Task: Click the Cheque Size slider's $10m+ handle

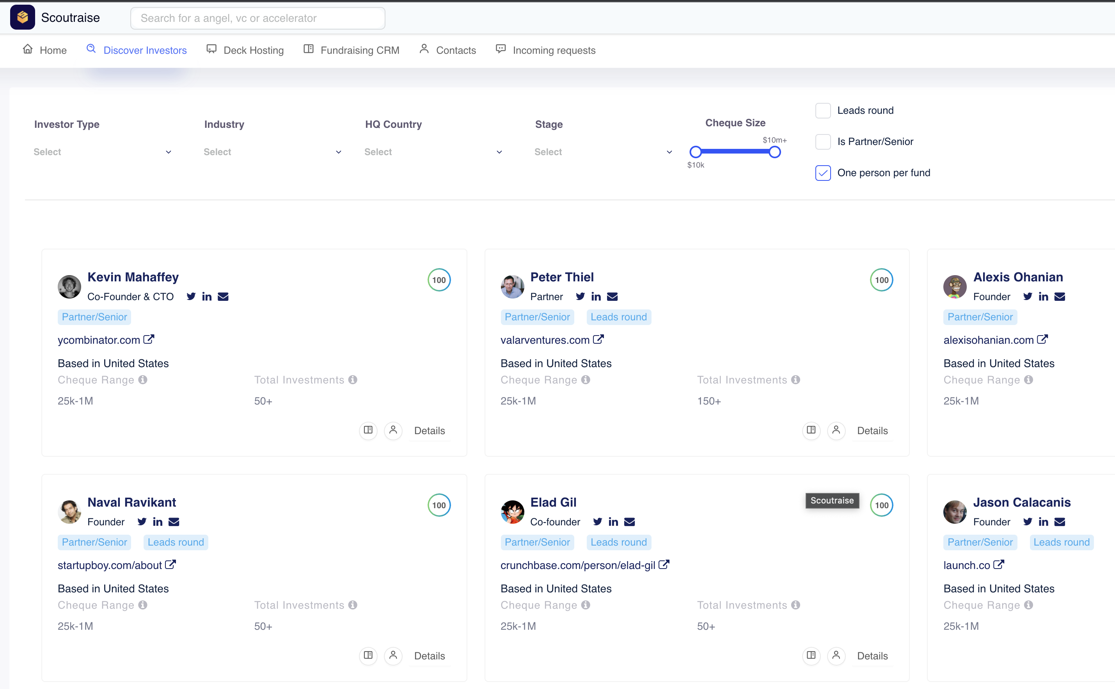Action: (774, 152)
